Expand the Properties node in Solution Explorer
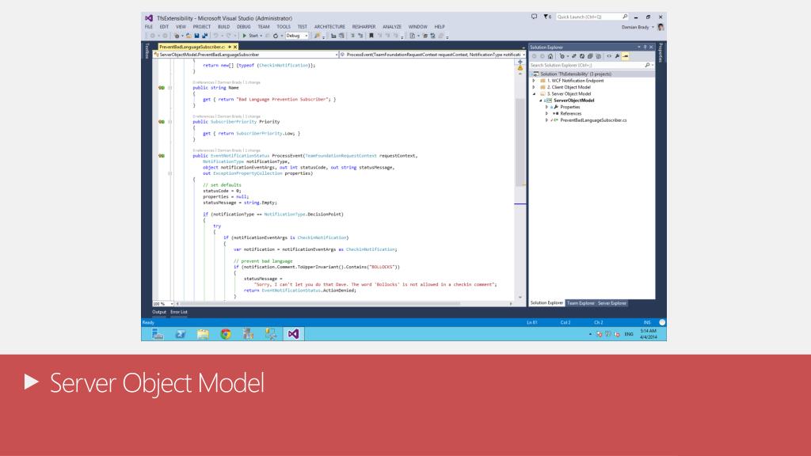The image size is (811, 456). click(x=546, y=107)
